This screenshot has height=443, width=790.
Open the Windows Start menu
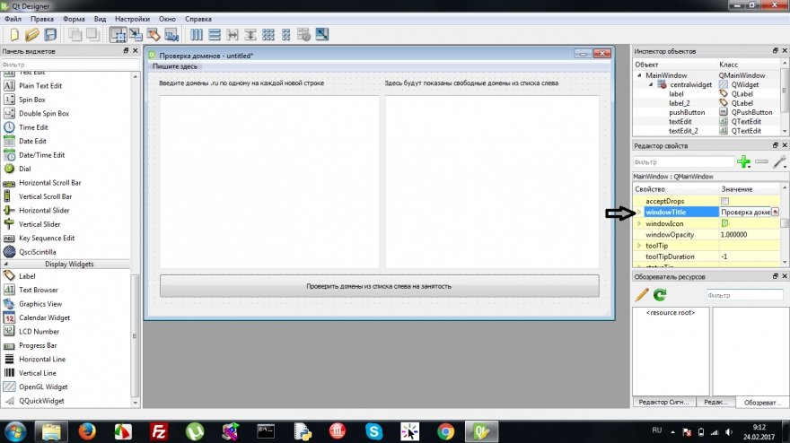pyautogui.click(x=14, y=432)
